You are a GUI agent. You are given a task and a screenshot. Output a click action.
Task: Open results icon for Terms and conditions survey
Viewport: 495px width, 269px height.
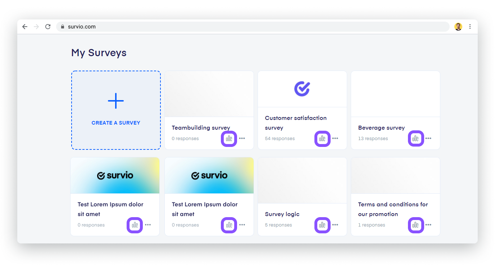(416, 225)
